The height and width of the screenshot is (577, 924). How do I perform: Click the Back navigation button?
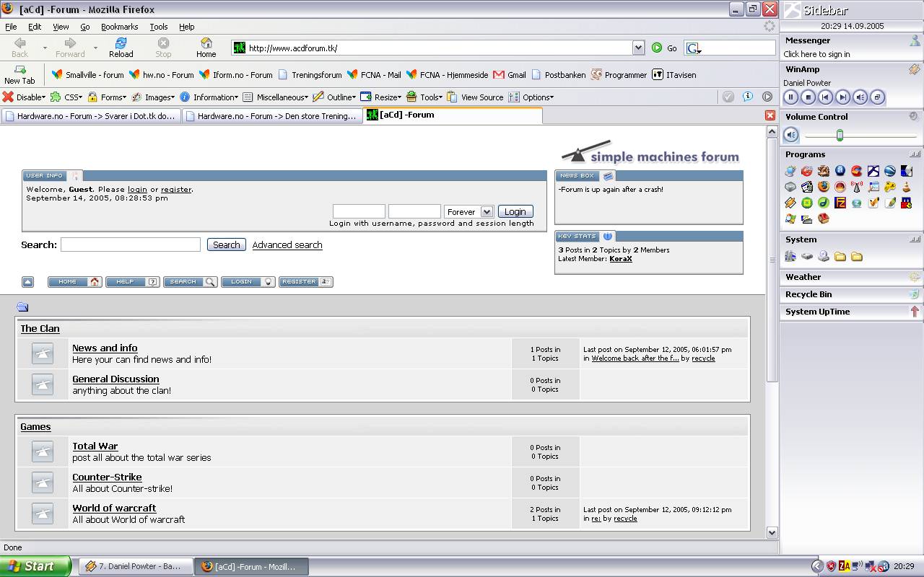(x=19, y=48)
